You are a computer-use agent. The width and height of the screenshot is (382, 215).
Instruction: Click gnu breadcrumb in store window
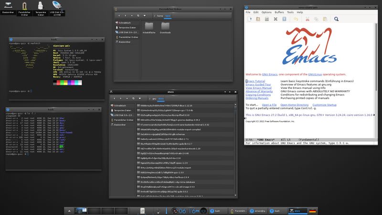pos(154,99)
